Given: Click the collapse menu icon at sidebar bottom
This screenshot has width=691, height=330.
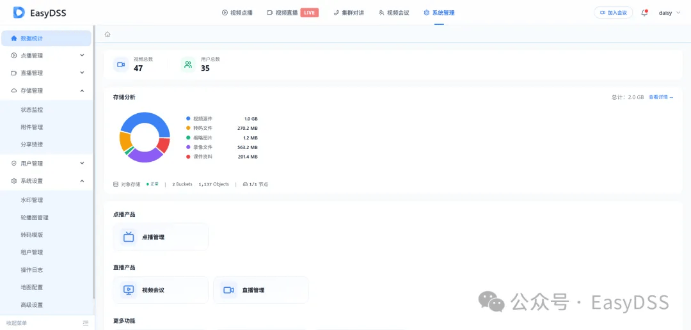Looking at the screenshot, I should coord(86,323).
